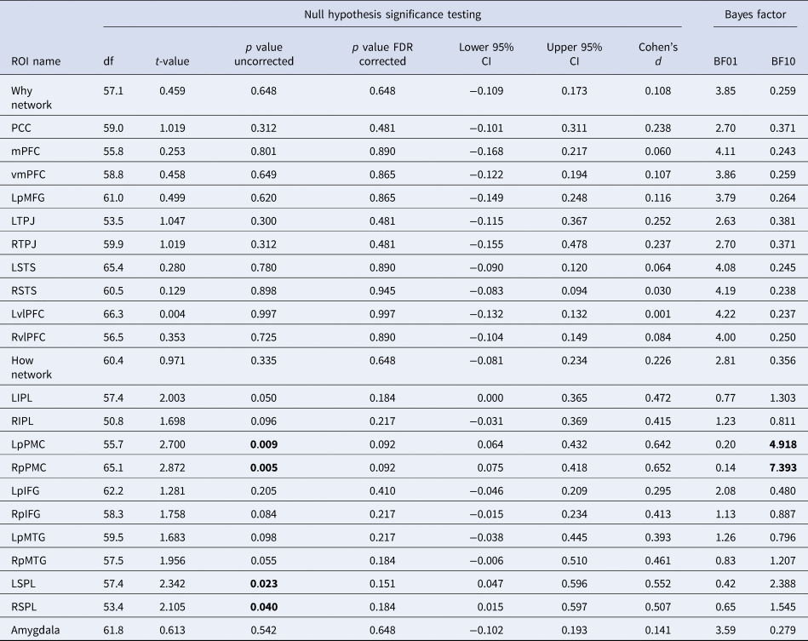Image resolution: width=808 pixels, height=641 pixels.
Task: Click the 'df' column header
Action: (x=108, y=60)
